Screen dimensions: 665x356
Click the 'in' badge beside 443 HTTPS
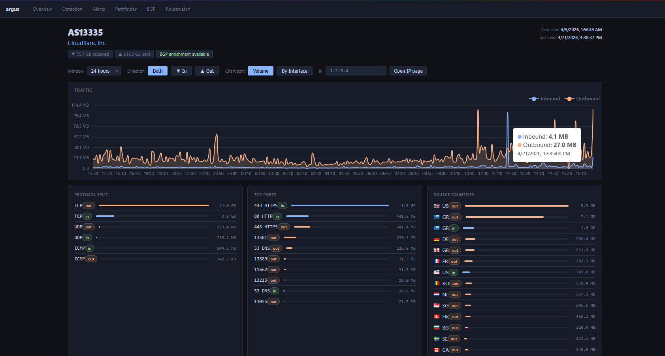[x=282, y=205]
